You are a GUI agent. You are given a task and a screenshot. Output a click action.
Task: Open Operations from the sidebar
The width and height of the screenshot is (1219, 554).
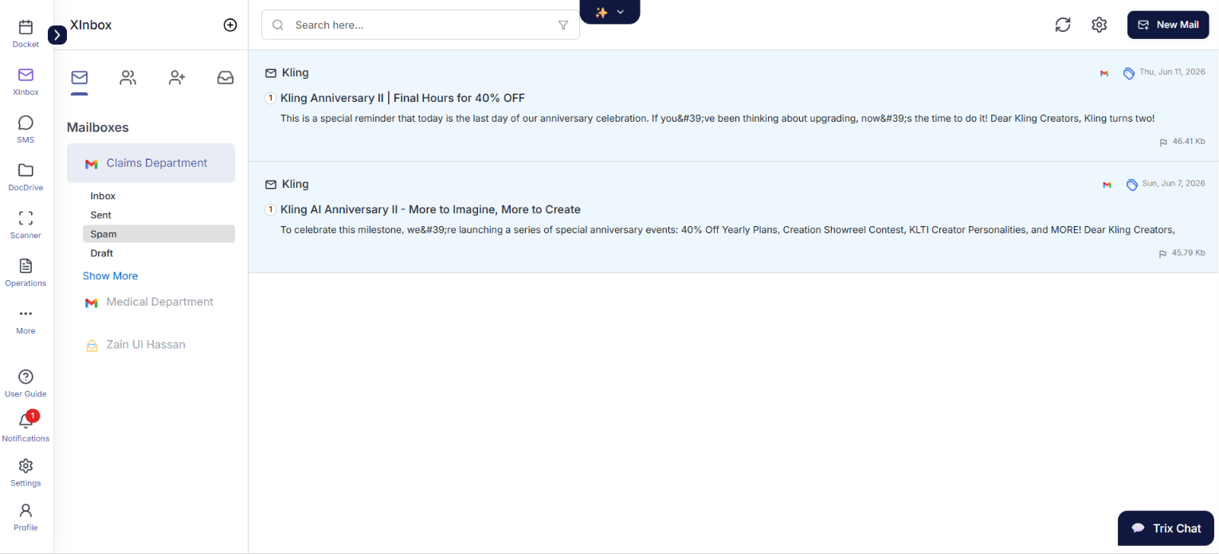click(25, 272)
